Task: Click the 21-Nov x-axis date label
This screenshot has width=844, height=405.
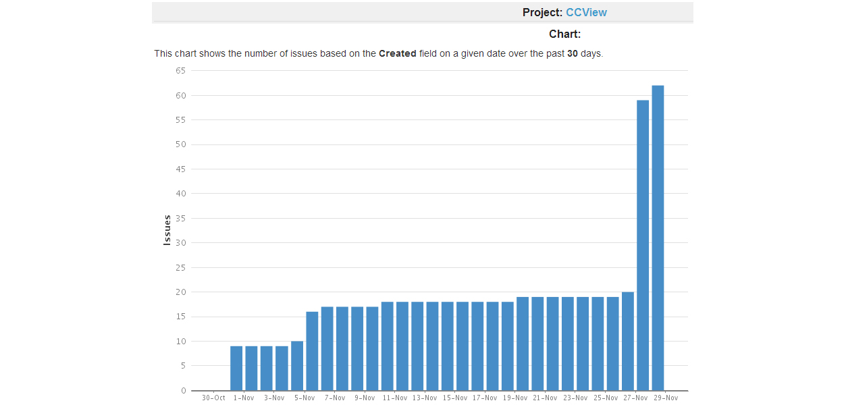Action: (x=545, y=398)
